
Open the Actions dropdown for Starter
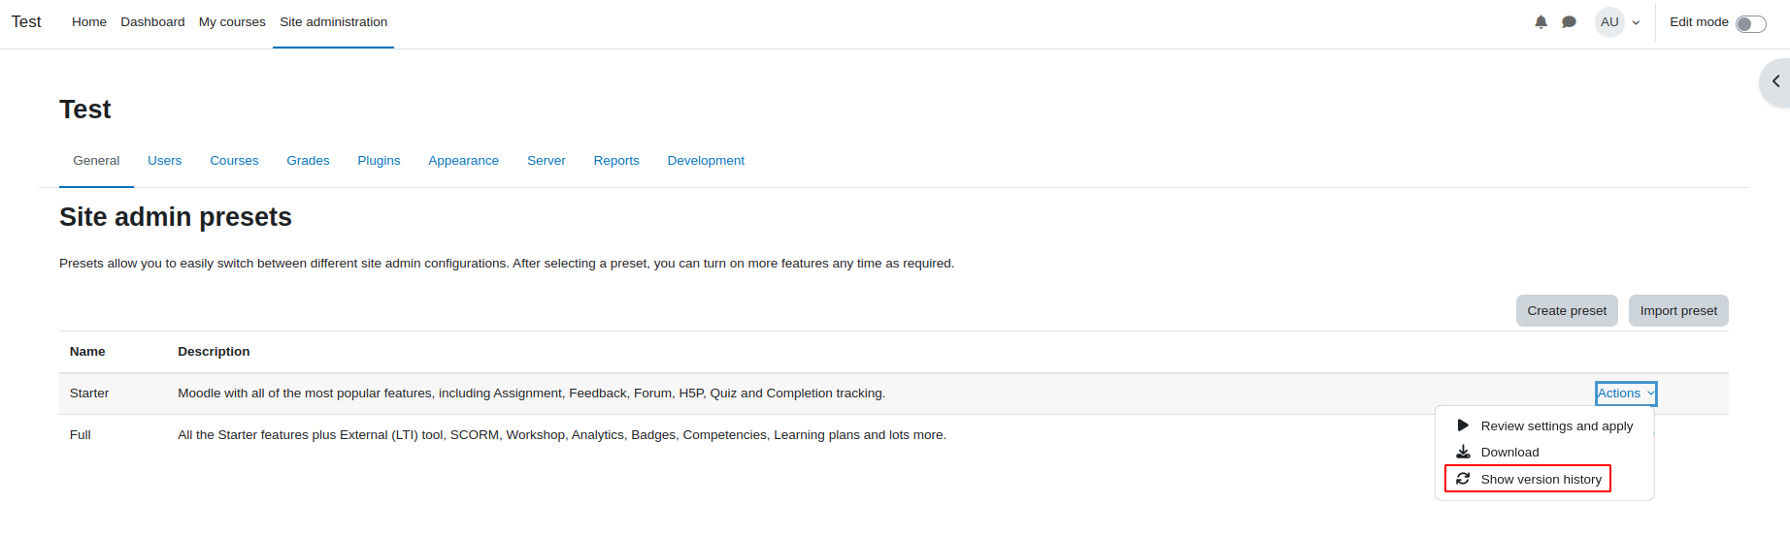[1626, 393]
